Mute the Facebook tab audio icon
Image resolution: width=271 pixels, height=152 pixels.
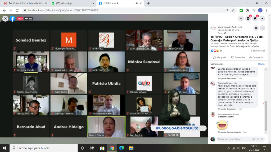point(137,3)
